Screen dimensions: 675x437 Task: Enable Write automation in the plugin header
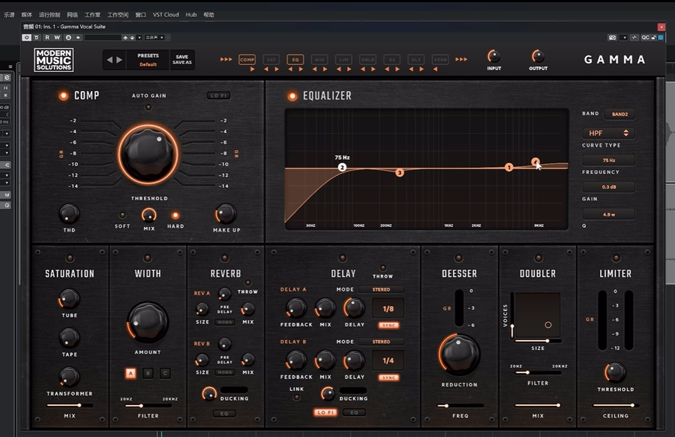coord(56,37)
